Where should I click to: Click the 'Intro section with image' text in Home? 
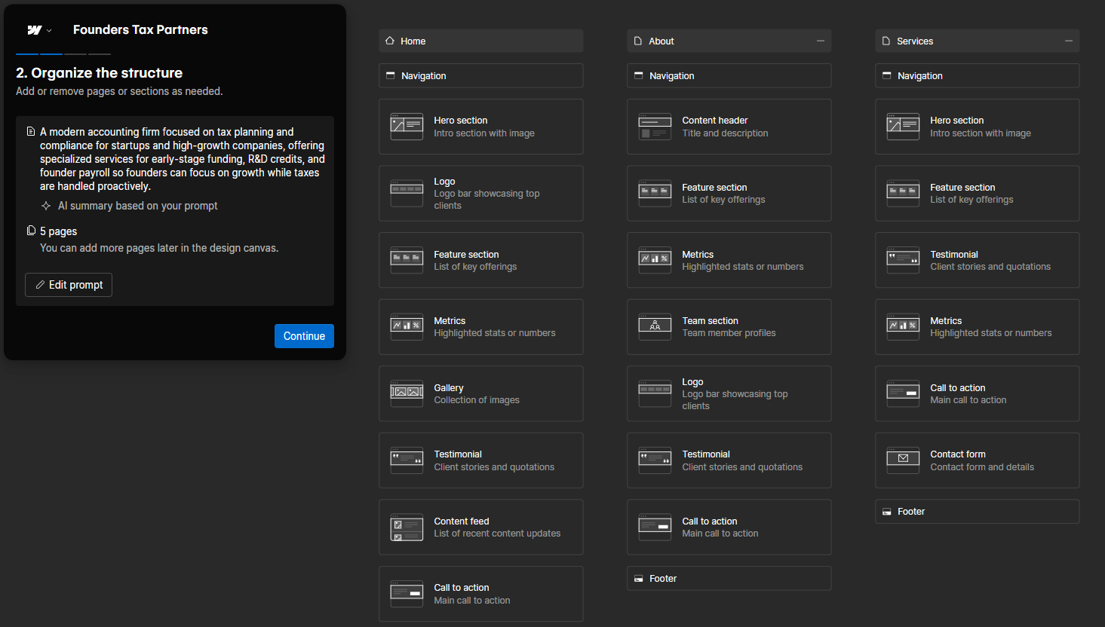(484, 133)
